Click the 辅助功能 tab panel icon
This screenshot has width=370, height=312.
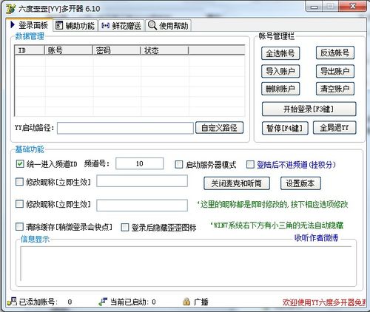[59, 25]
